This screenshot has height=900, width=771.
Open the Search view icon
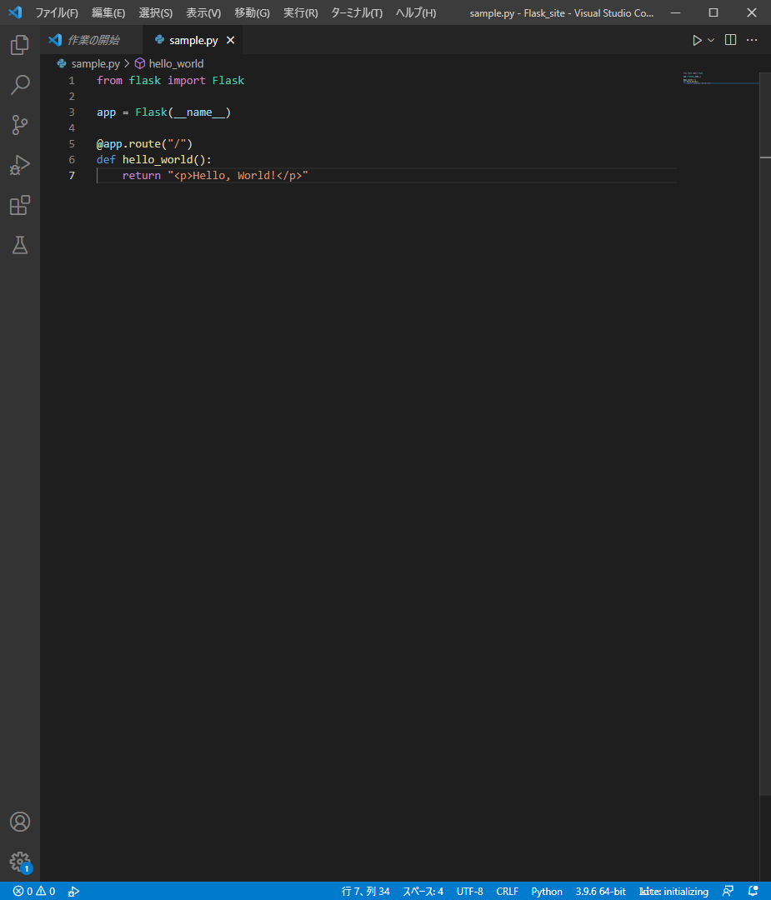pos(20,85)
